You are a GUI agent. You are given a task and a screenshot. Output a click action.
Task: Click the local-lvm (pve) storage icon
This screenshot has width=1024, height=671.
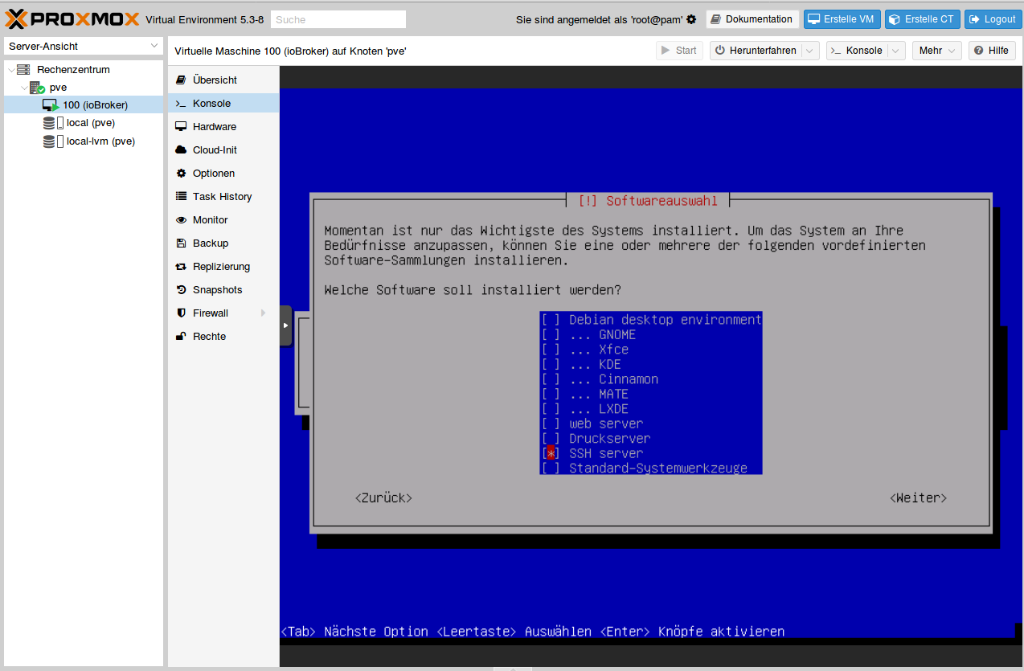coord(54,141)
